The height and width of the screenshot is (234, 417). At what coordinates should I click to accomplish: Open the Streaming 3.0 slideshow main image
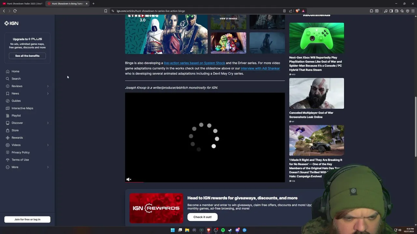[166, 34]
